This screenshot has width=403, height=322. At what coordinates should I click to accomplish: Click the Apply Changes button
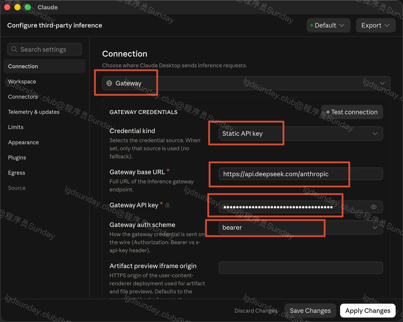(368, 311)
